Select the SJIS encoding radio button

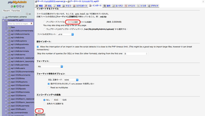click(x=61, y=100)
